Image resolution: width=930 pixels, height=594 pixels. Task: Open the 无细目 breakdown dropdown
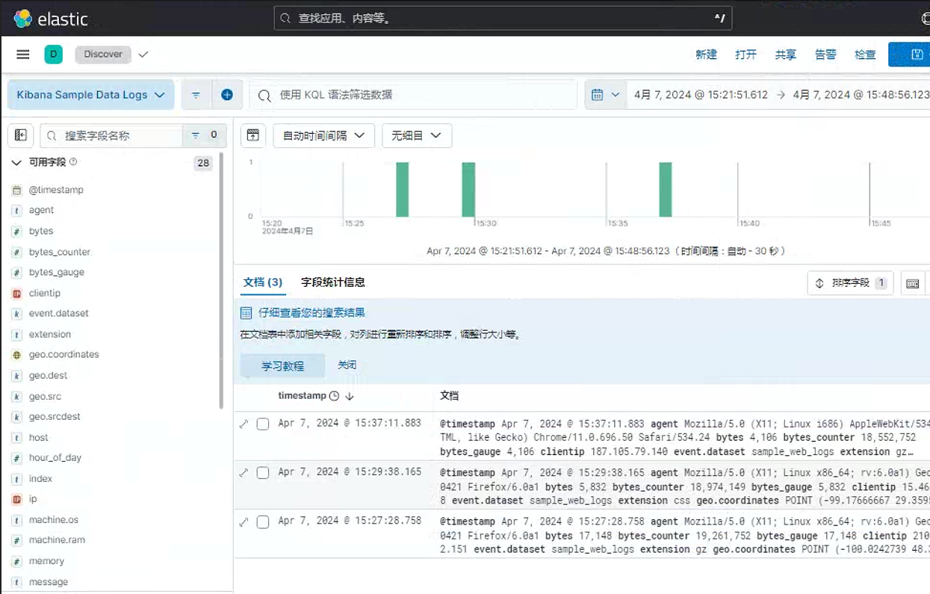pos(417,135)
